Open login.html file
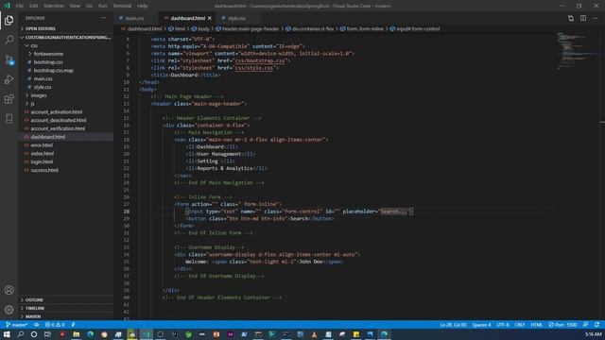Viewport: 605px width, 340px height. click(42, 161)
